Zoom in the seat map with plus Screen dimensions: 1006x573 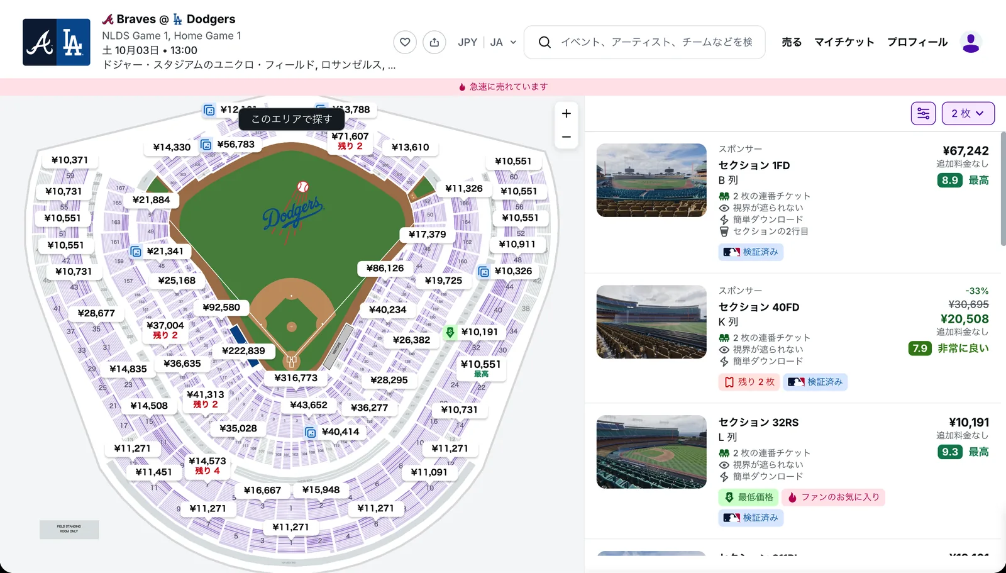(567, 113)
